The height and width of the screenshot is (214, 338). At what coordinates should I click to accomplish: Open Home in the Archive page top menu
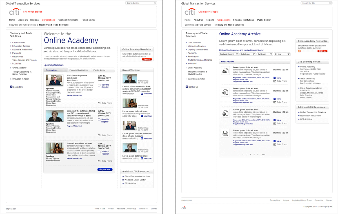188,20
